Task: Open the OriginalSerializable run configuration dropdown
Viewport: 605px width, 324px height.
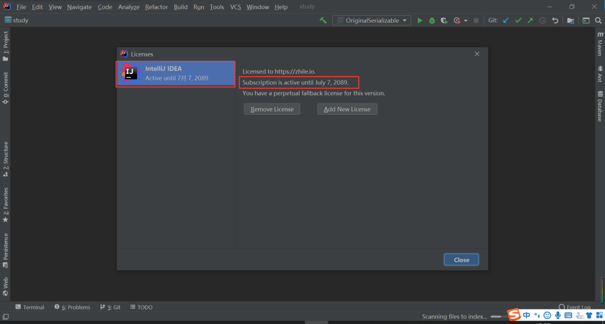Action: 371,20
